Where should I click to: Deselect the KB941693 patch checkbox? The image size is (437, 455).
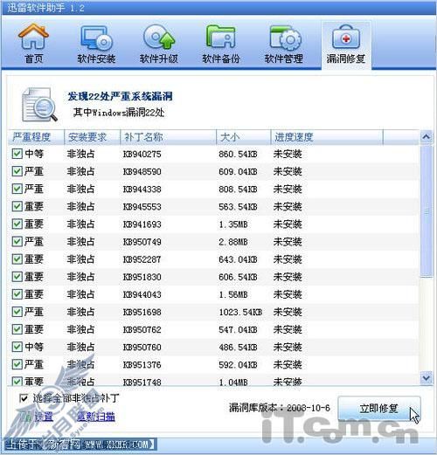pos(17,224)
